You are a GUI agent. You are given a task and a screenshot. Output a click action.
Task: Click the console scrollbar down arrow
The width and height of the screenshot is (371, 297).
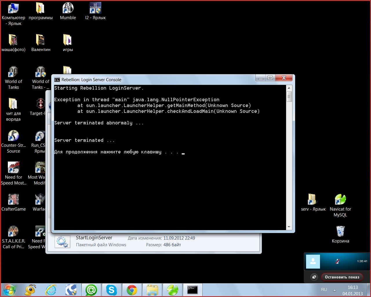coord(289,227)
